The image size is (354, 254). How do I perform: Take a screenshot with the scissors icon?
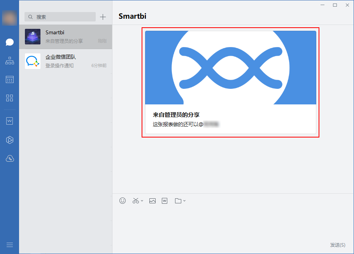(136, 201)
